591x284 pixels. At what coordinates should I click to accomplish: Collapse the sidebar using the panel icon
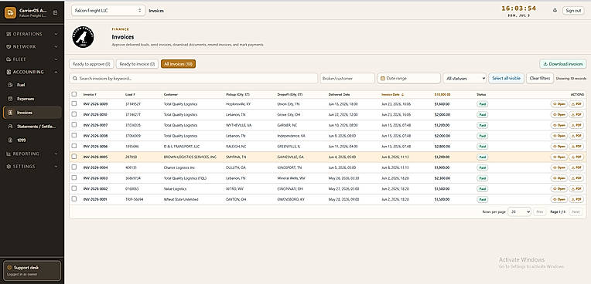(55, 13)
